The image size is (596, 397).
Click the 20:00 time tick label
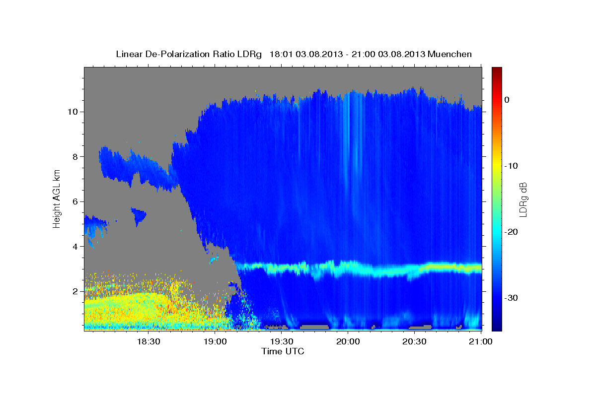(348, 342)
